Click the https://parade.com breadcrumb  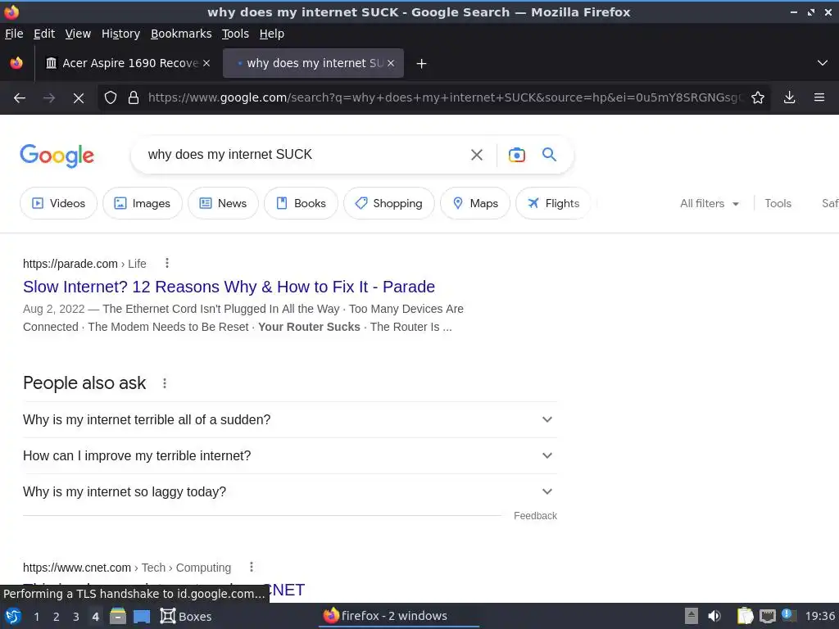(70, 264)
